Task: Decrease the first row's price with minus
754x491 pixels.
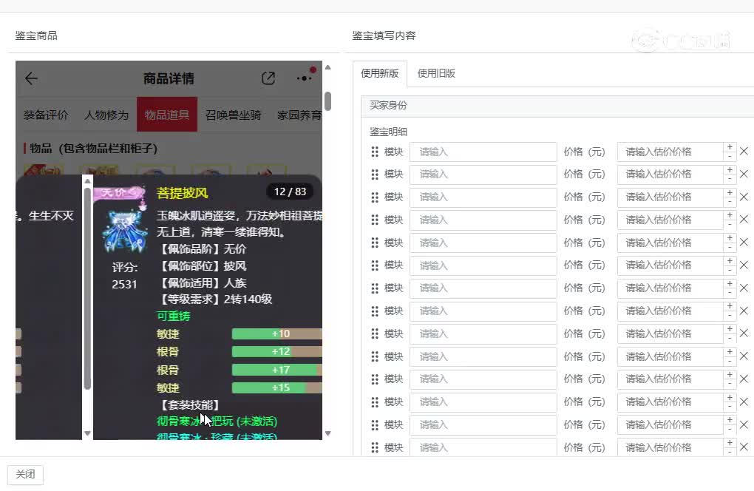Action: tap(730, 156)
